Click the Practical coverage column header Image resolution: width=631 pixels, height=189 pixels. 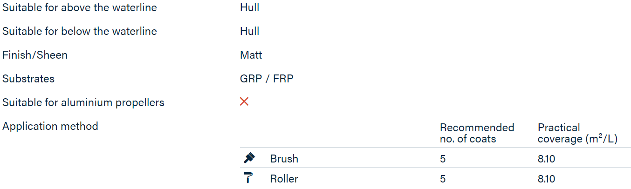point(577,133)
